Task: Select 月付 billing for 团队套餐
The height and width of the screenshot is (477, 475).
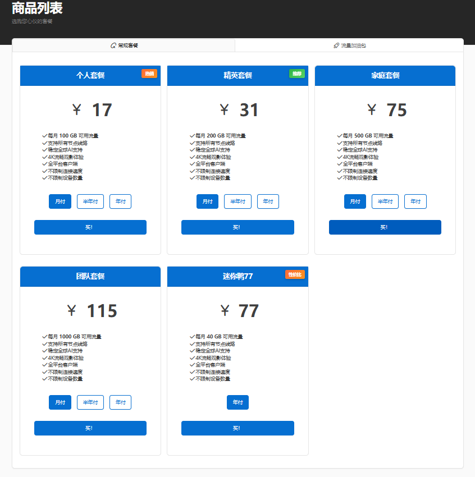Action: coord(60,402)
